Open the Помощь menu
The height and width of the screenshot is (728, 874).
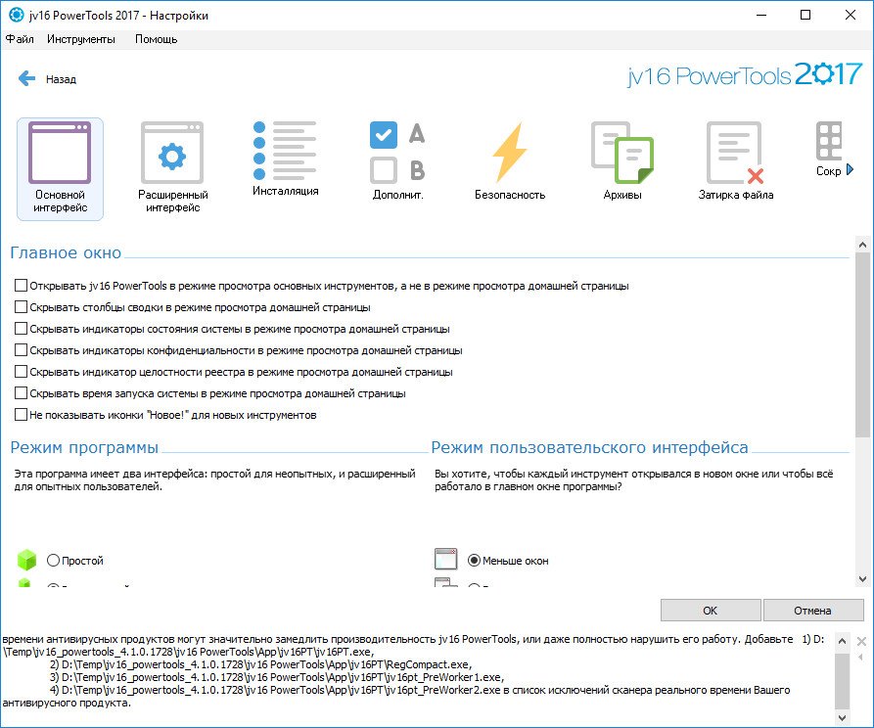pos(156,39)
